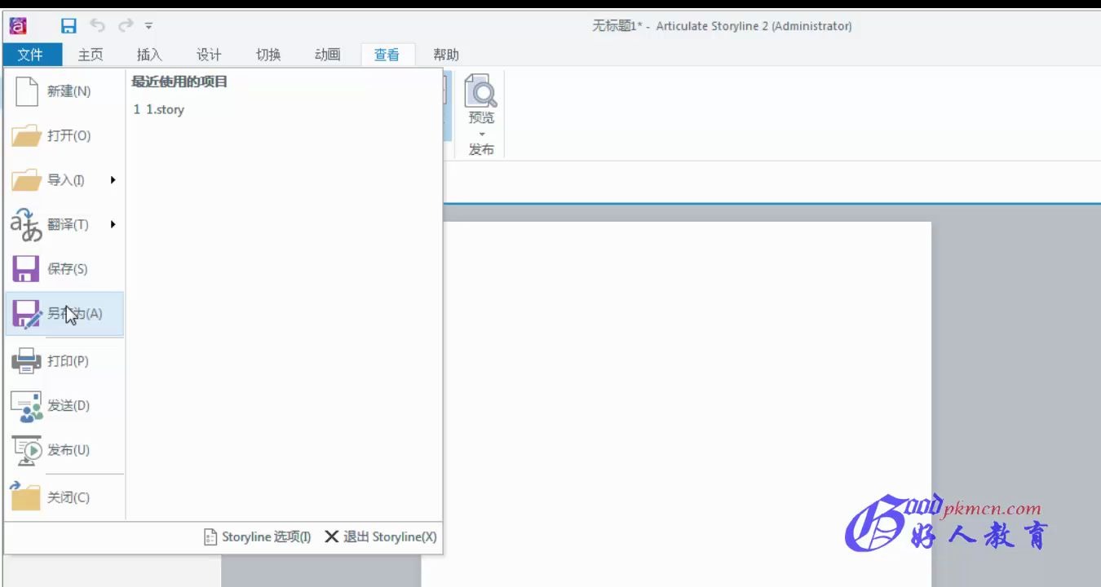Select the Close (关闭) folder icon
The width and height of the screenshot is (1101, 587).
pos(24,497)
